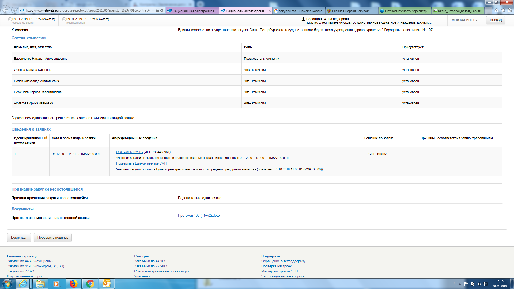Open the 61518_Protokol_nesost_LabStri tab
The width and height of the screenshot is (514, 289).
[458, 11]
